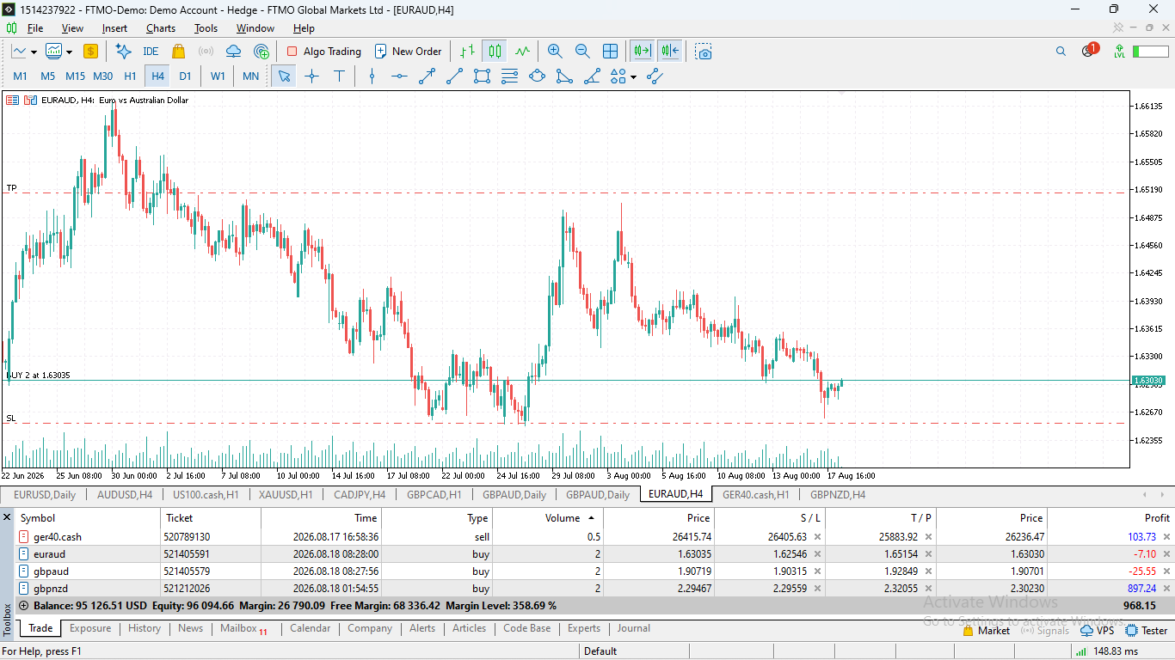Select the D1 timeframe button
The image size is (1175, 660).
185,76
